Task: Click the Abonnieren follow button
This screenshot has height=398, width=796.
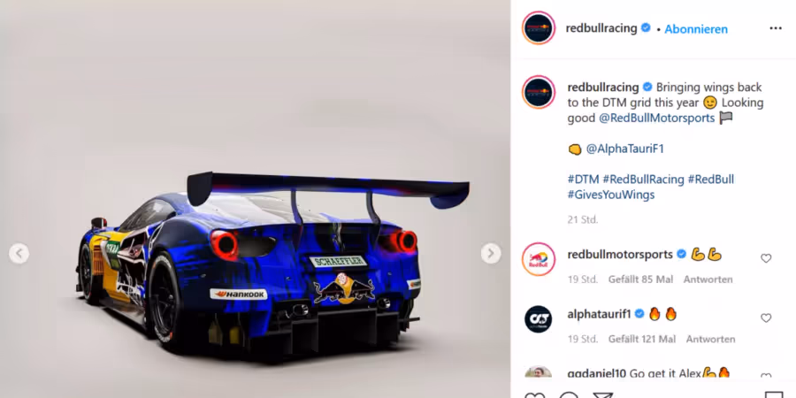Action: pos(696,29)
